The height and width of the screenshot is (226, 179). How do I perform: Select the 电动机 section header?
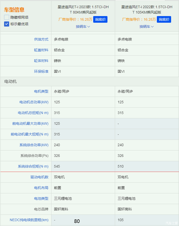click(10, 81)
